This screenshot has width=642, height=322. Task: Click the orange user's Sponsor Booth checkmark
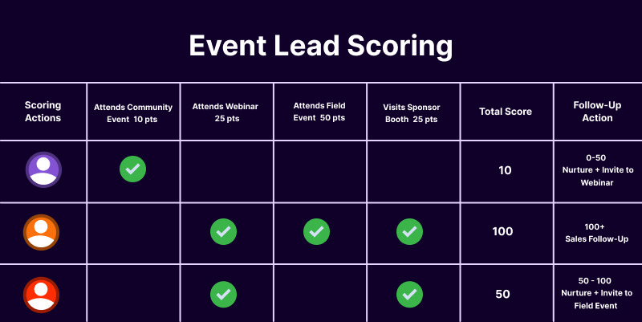pyautogui.click(x=409, y=232)
